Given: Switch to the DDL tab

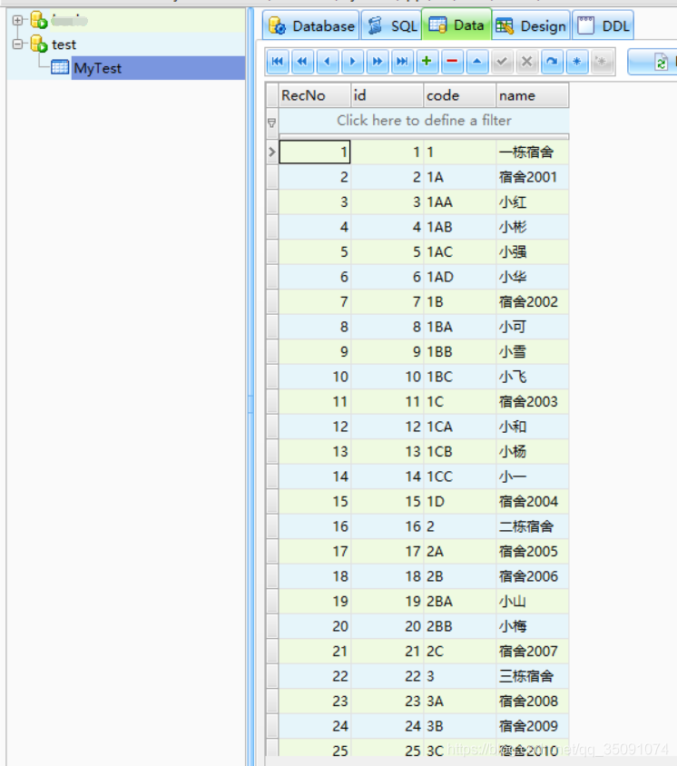Looking at the screenshot, I should pyautogui.click(x=603, y=25).
